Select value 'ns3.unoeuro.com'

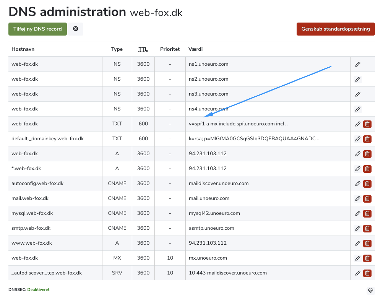[209, 94]
